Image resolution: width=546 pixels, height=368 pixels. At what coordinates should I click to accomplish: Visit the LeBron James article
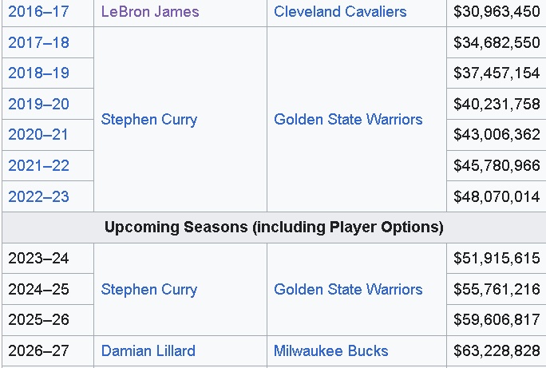point(150,11)
